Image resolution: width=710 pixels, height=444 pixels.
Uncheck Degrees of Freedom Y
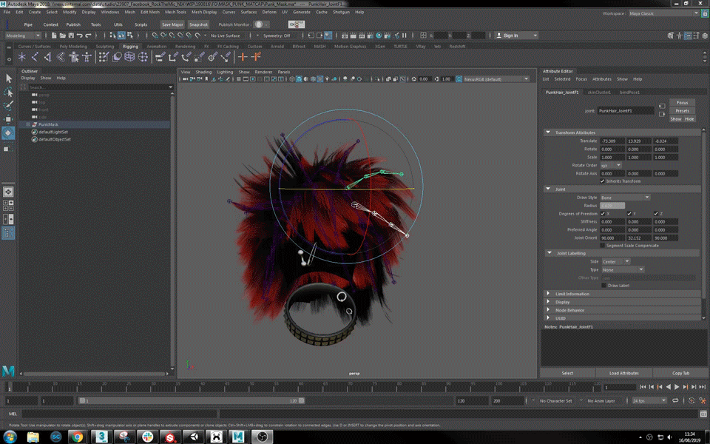point(629,213)
